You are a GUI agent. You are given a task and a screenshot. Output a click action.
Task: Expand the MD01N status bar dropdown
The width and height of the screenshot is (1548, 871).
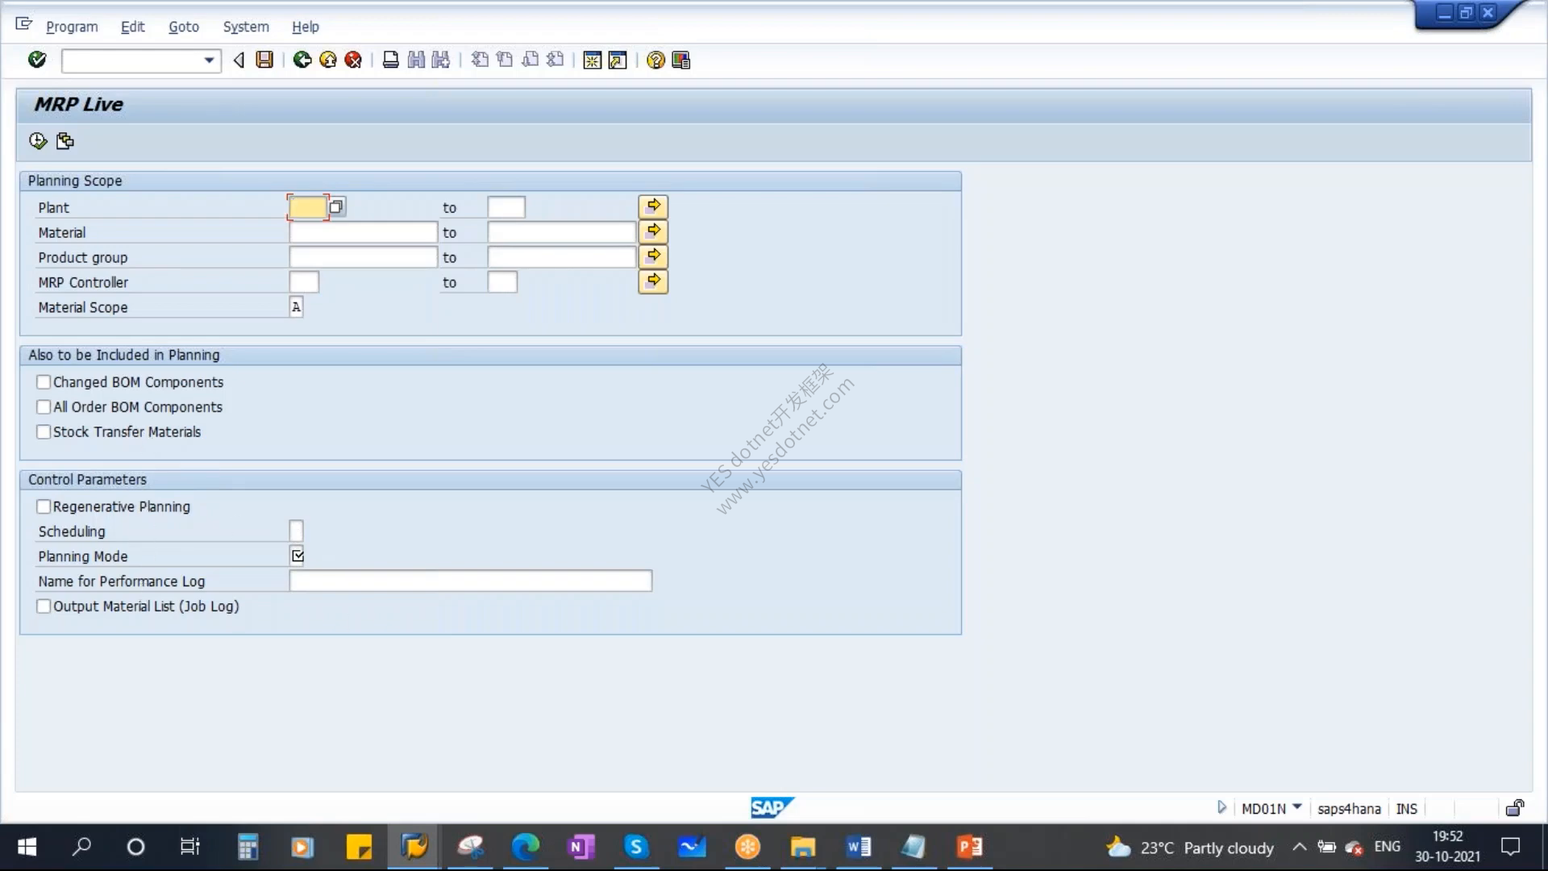(1296, 807)
